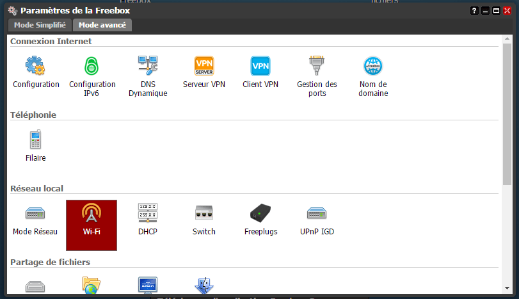Open the Wi-Fi settings

tap(92, 225)
